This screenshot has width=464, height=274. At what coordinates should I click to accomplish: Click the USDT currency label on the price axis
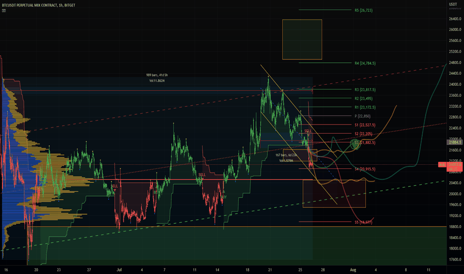point(453,4)
